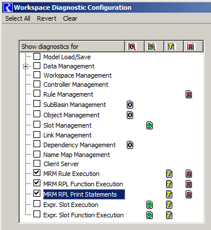Click the O icon on SubBasin Management row

pyautogui.click(x=130, y=105)
